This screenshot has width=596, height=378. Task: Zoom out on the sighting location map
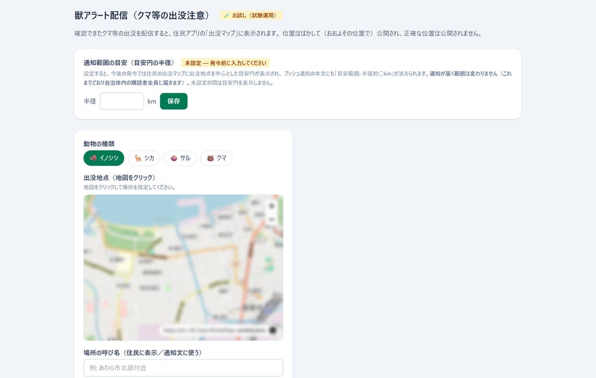(x=271, y=220)
